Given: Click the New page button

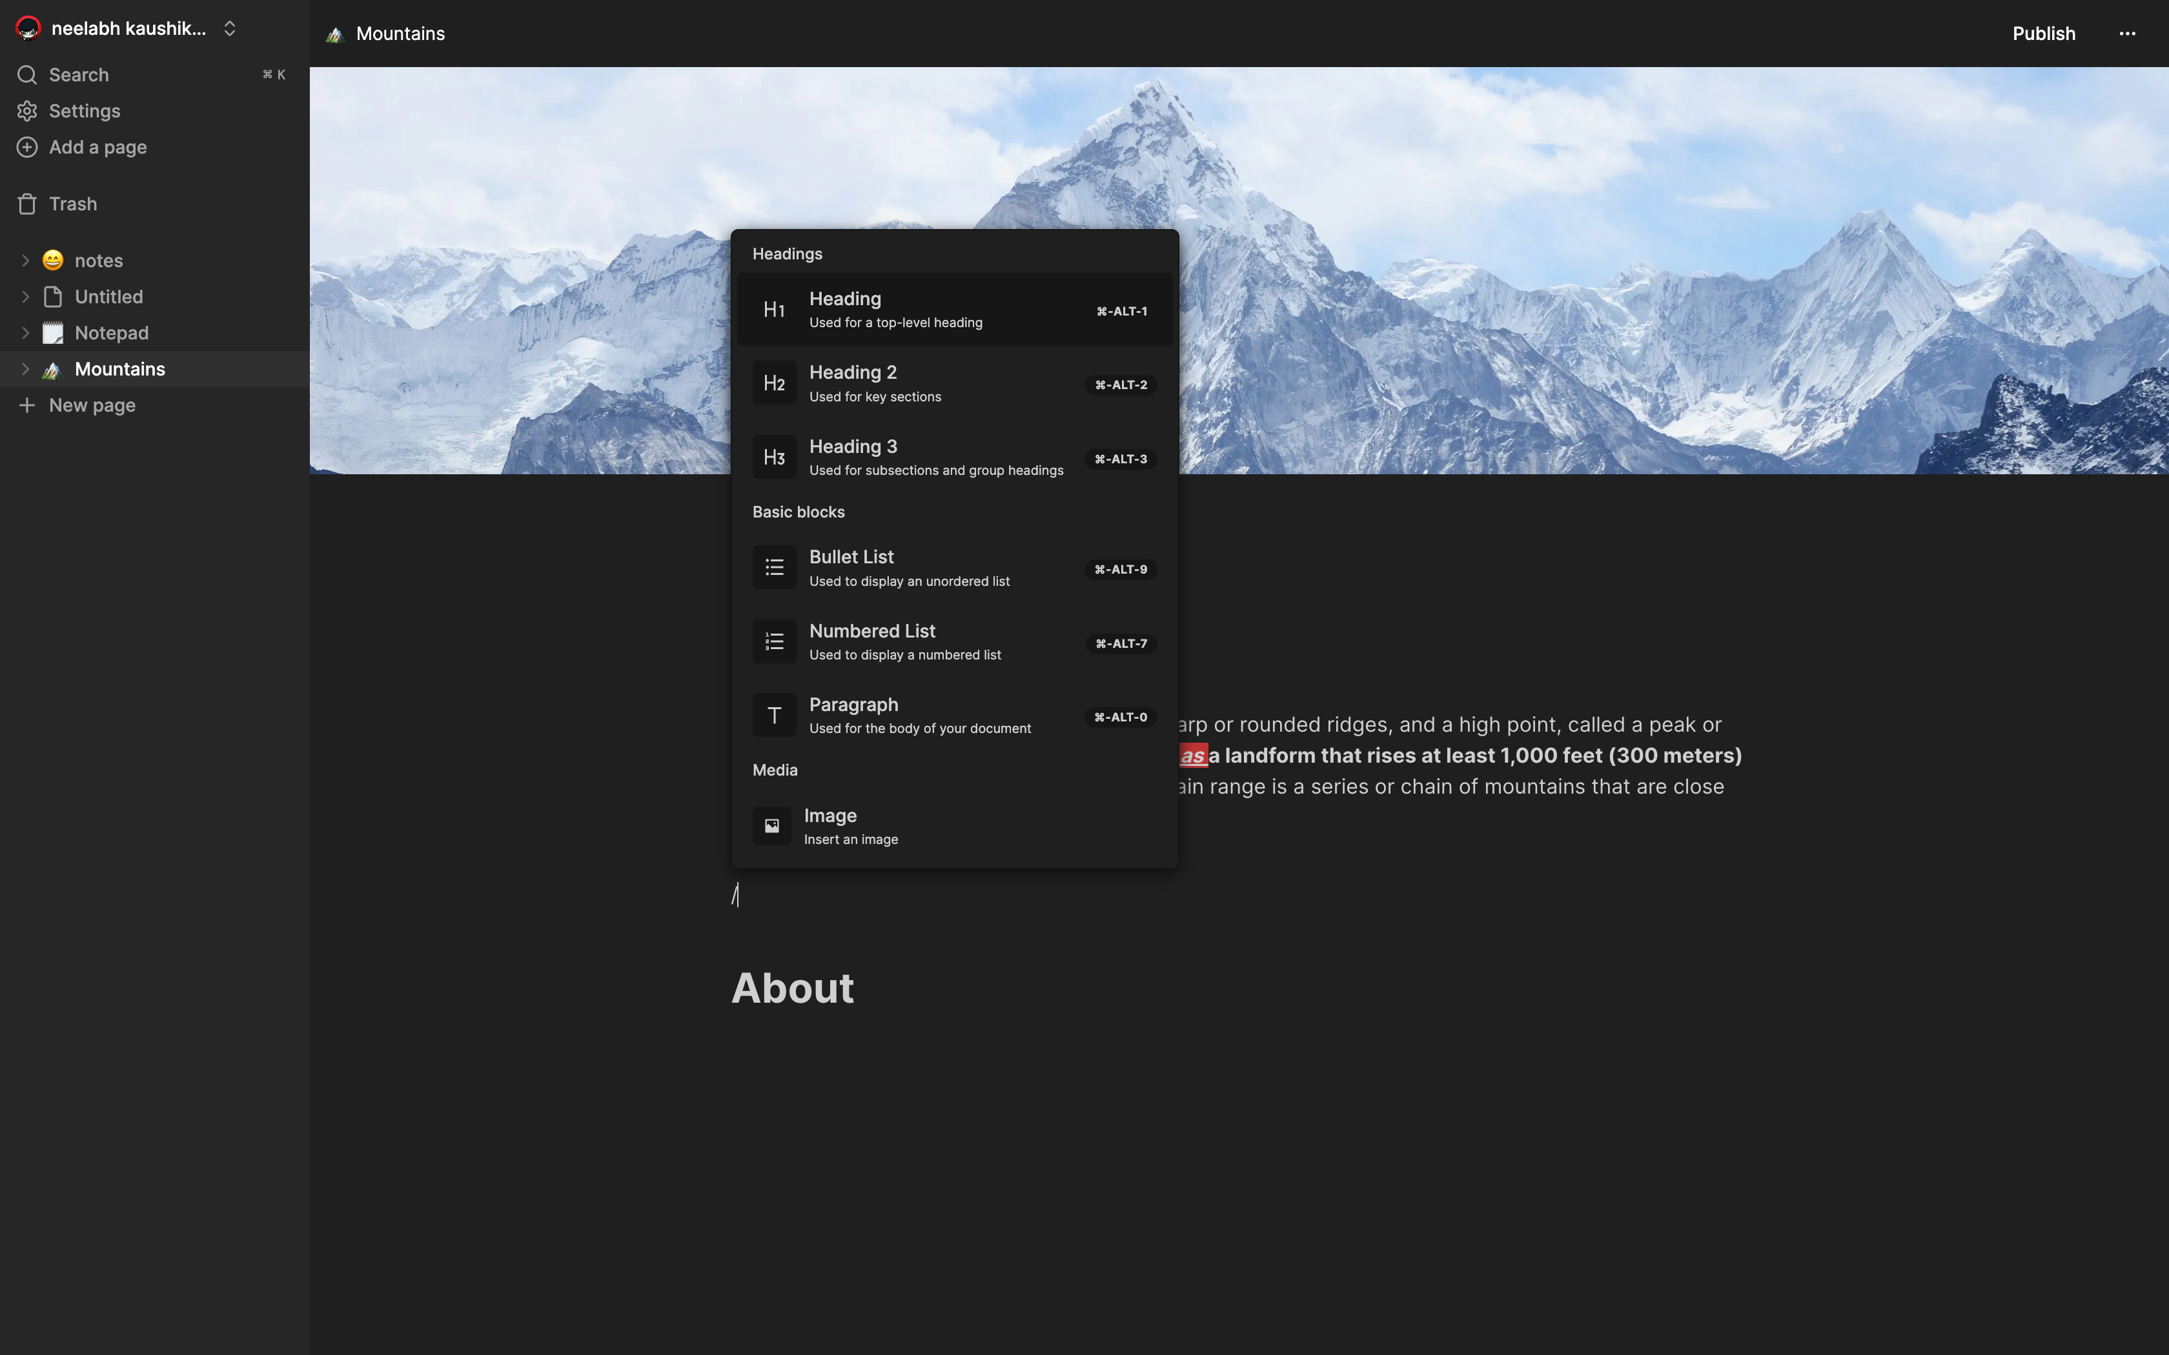Looking at the screenshot, I should point(92,405).
